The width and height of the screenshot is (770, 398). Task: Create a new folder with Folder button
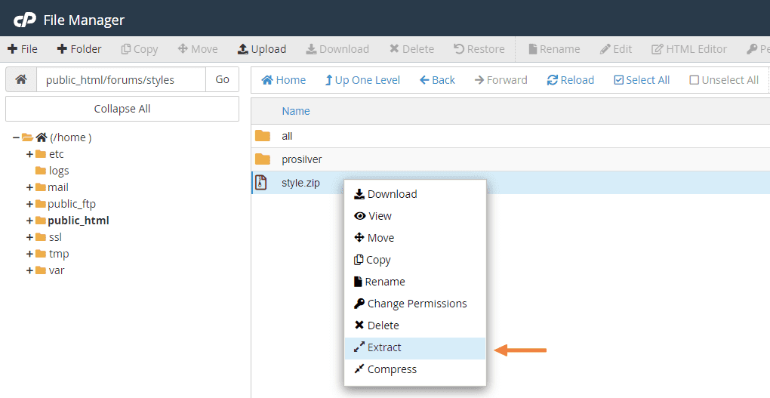(79, 49)
